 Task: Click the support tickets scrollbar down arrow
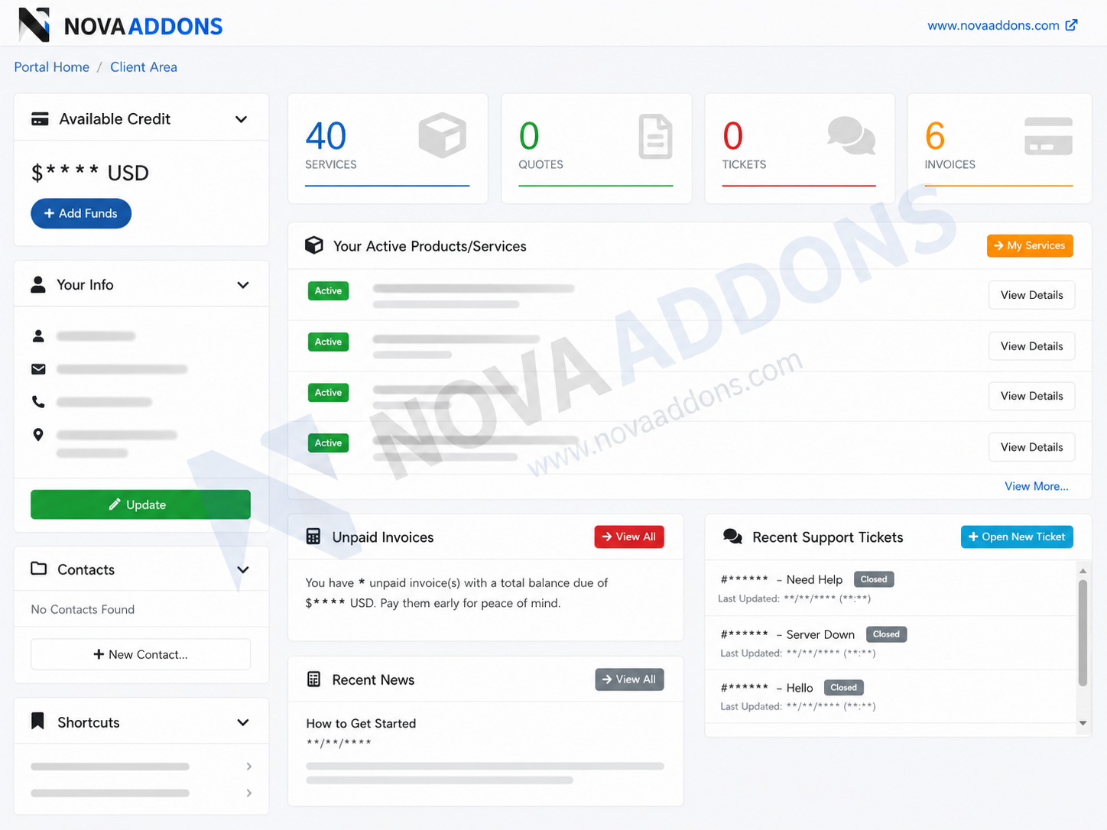(x=1083, y=723)
